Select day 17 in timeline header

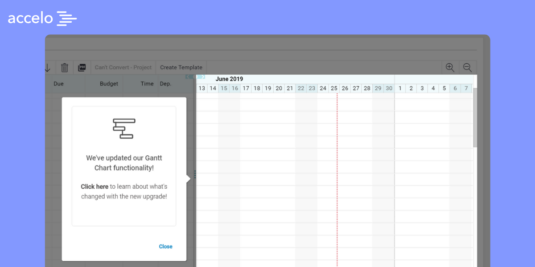click(x=246, y=88)
